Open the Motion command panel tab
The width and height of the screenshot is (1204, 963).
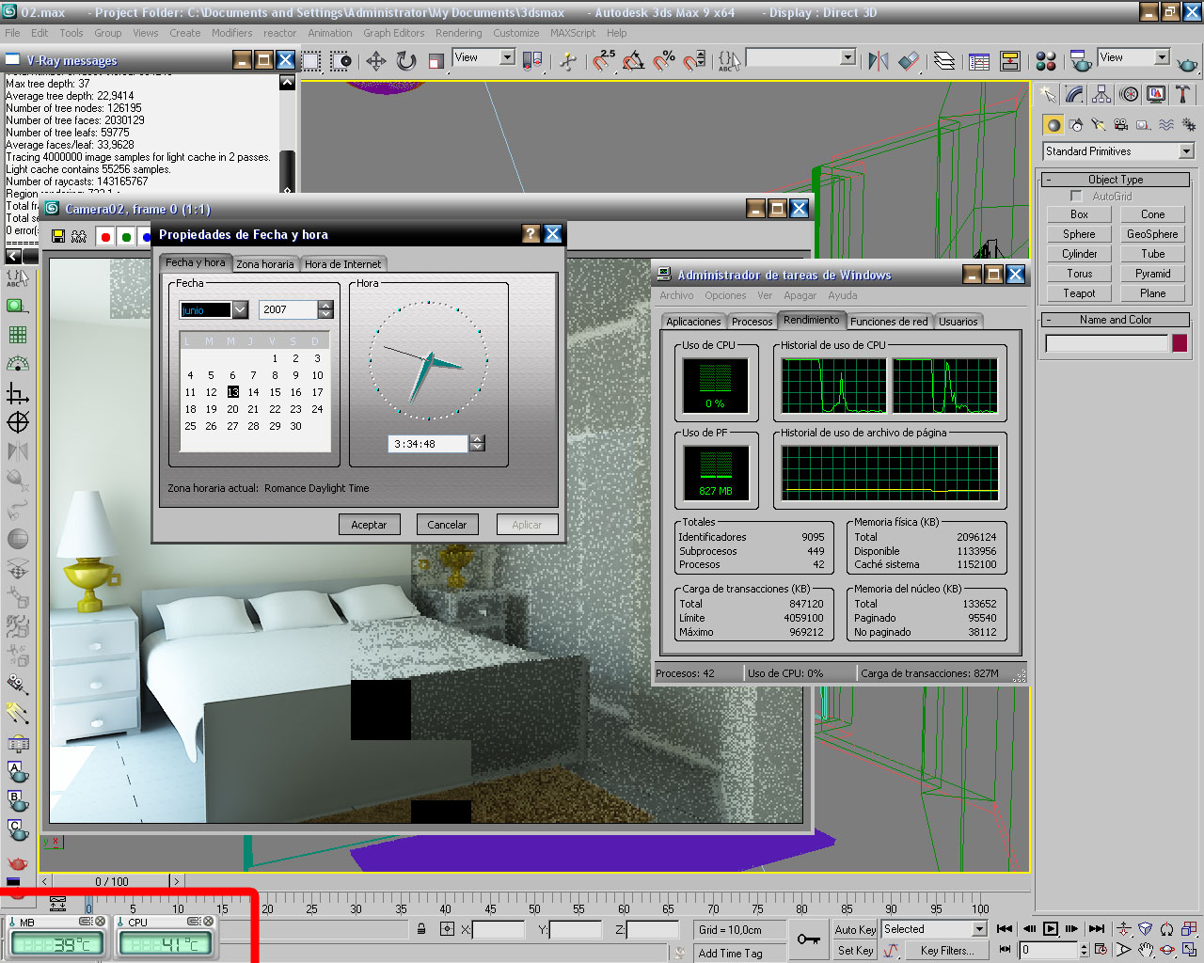pyautogui.click(x=1129, y=94)
